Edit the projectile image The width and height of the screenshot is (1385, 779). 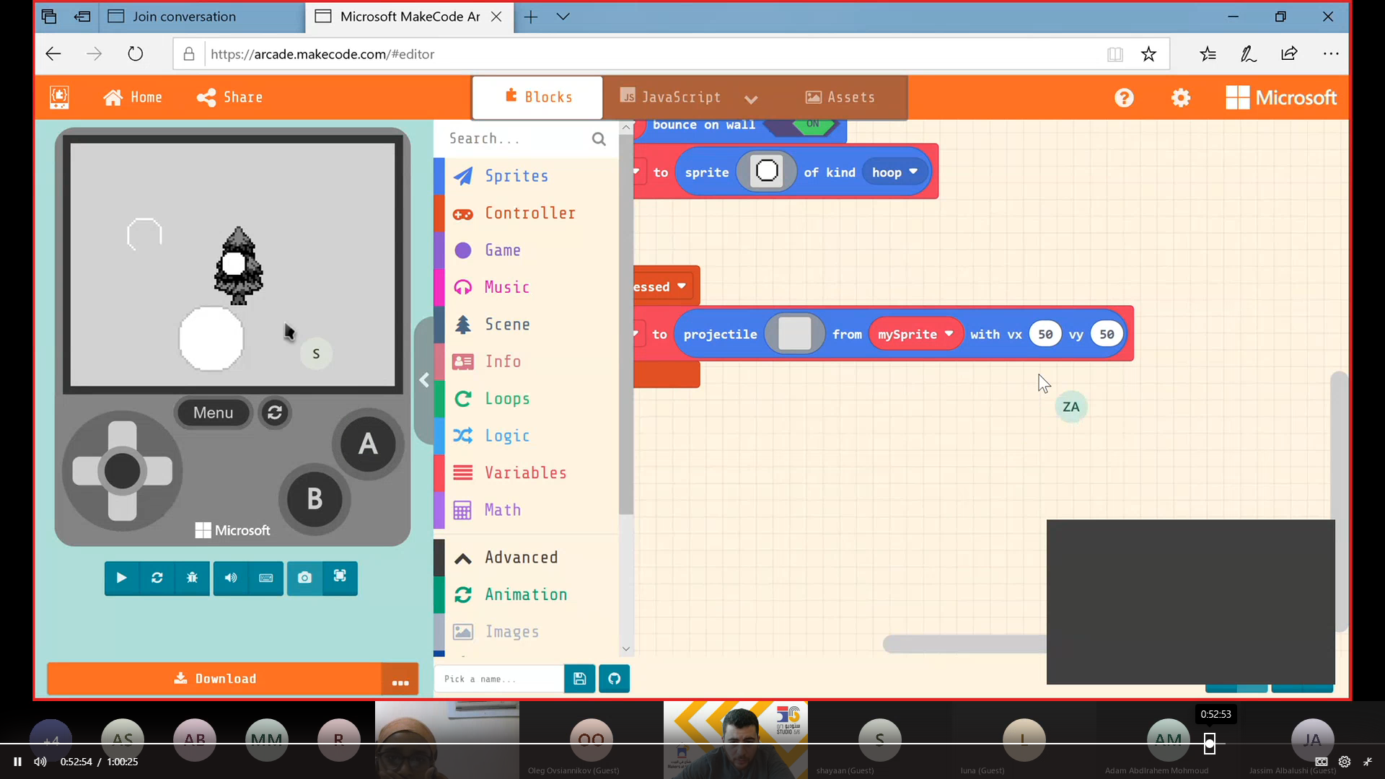(x=795, y=333)
